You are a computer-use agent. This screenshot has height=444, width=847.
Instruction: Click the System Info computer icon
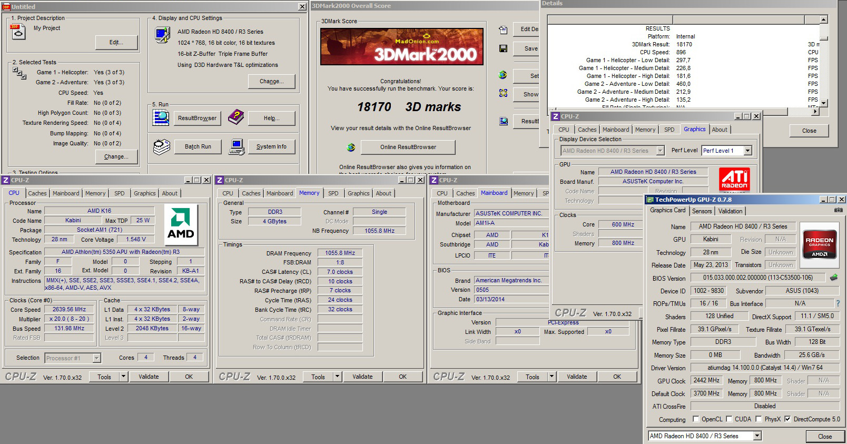[237, 147]
